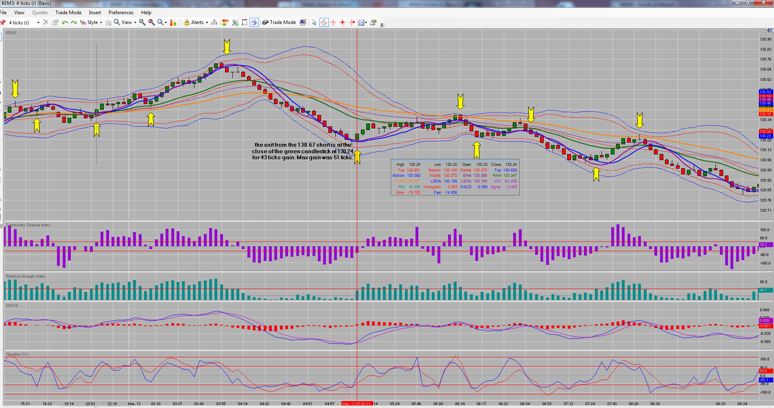Open the Preferences menu

121,13
